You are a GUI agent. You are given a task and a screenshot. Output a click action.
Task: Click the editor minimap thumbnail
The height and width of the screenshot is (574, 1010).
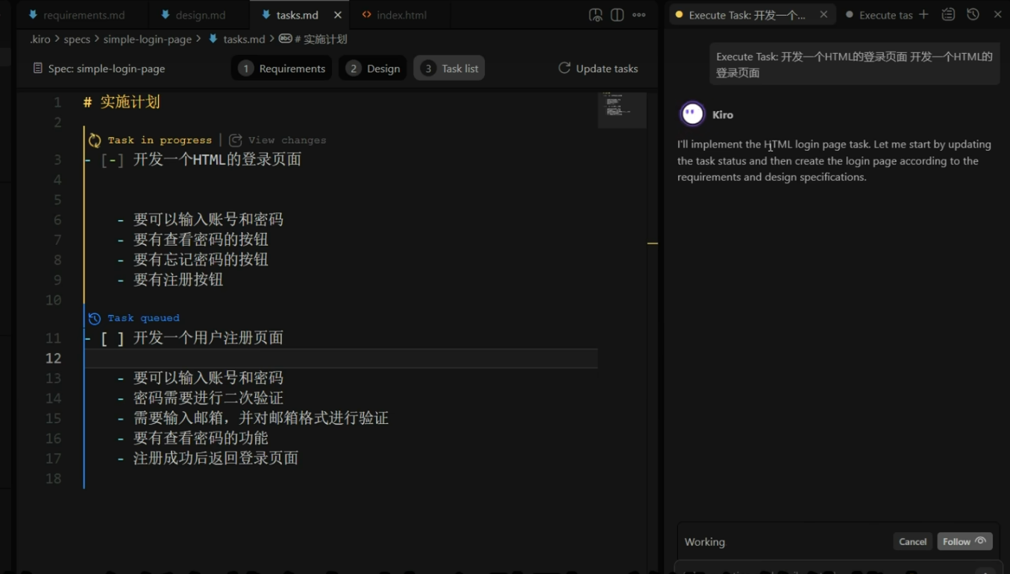point(621,110)
